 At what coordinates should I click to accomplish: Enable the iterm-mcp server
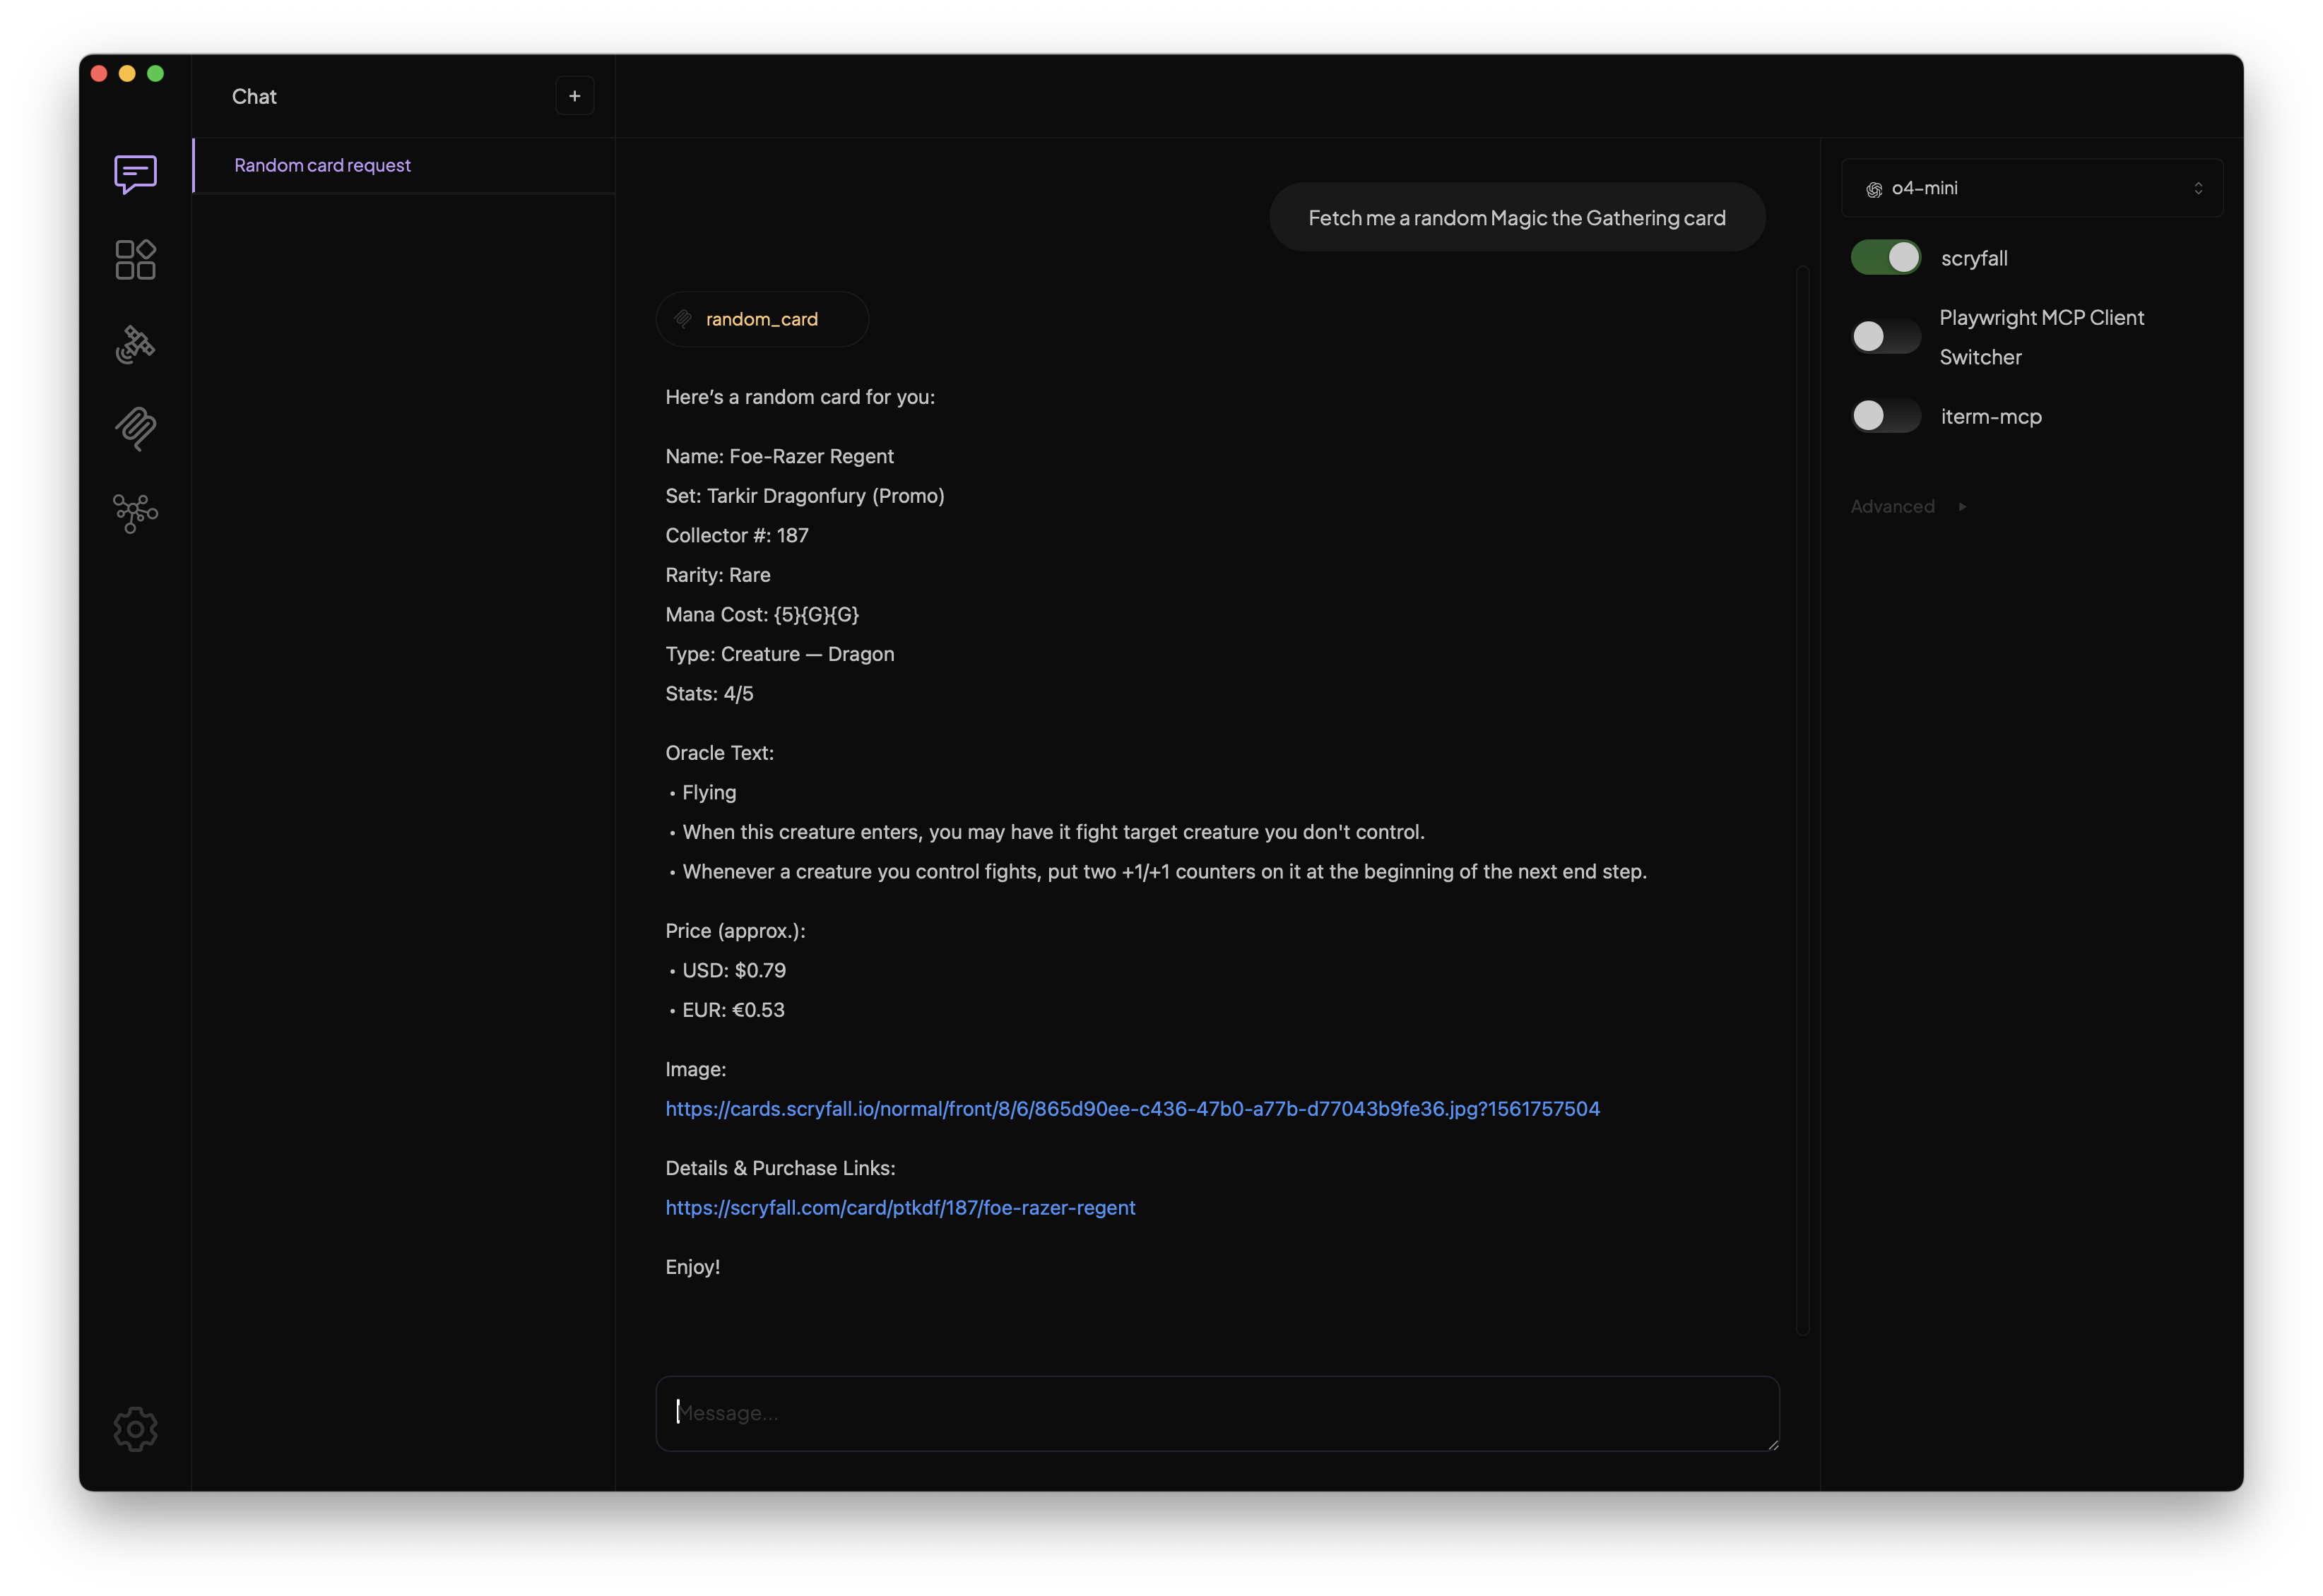tap(1884, 416)
